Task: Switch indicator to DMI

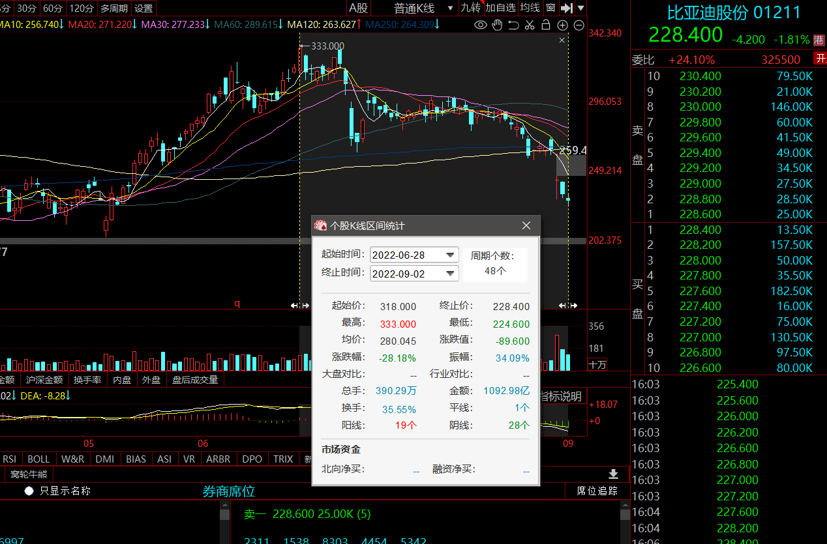Action: [x=105, y=459]
